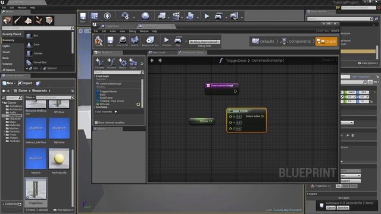Toggle 3DScale variable editable eye icon
The image size is (381, 214).
(x=138, y=104)
